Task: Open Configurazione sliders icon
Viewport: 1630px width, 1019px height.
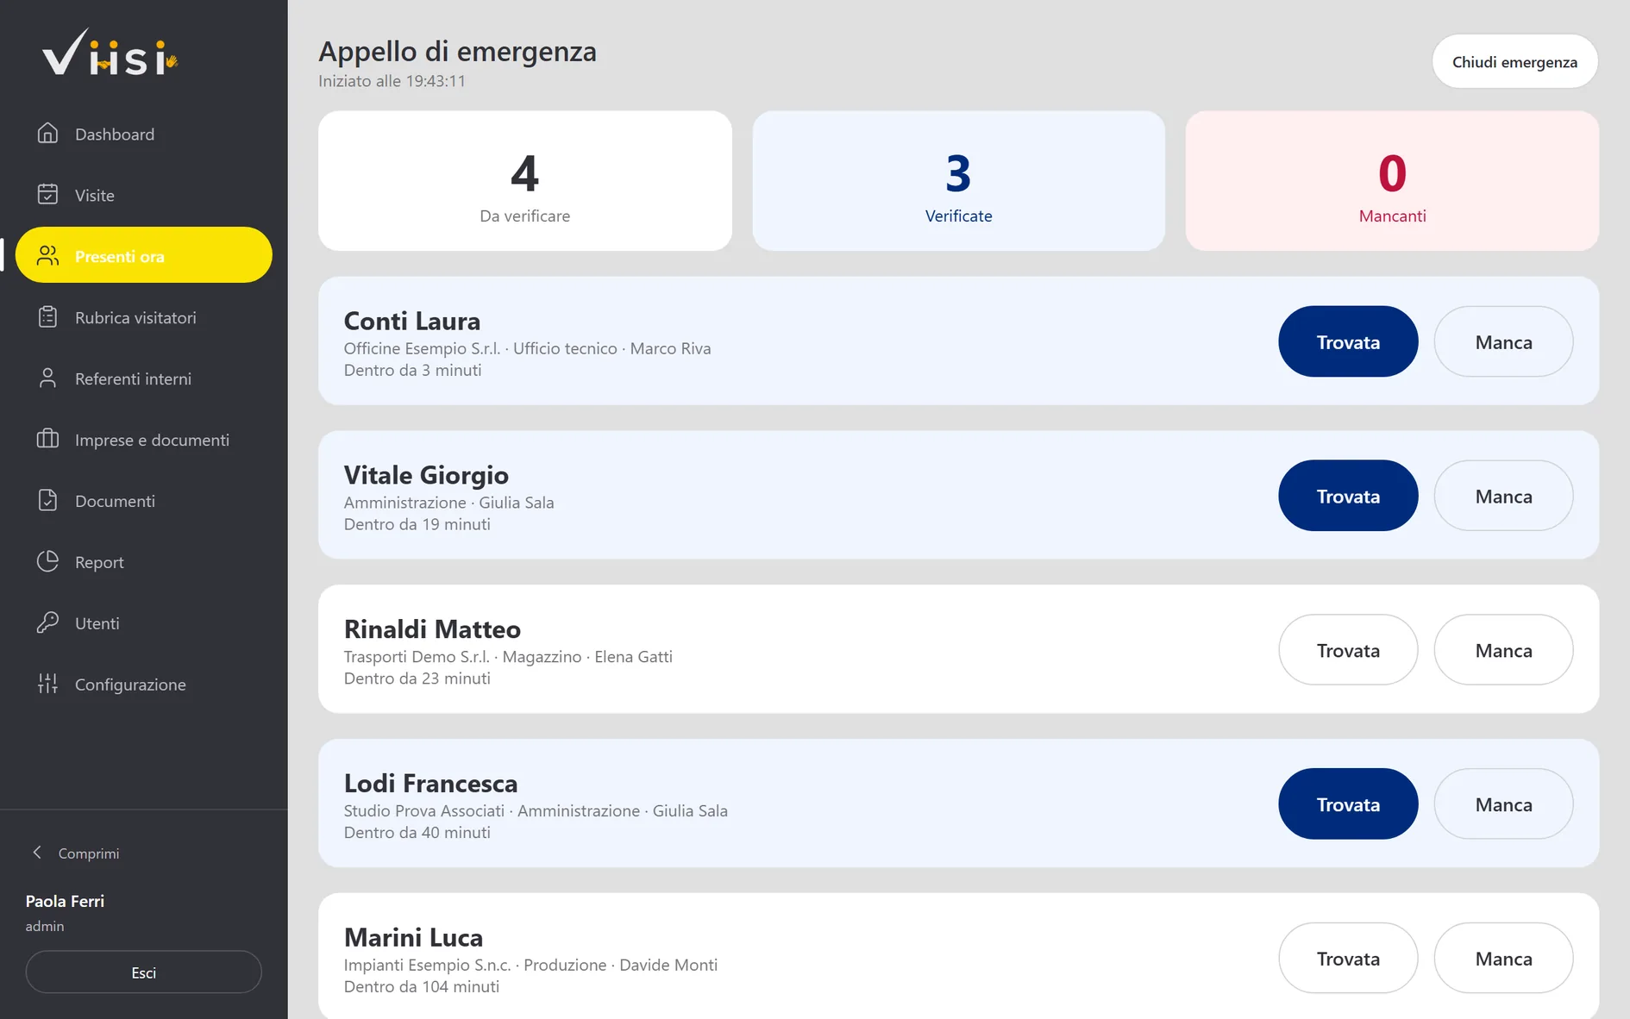Action: [x=48, y=685]
